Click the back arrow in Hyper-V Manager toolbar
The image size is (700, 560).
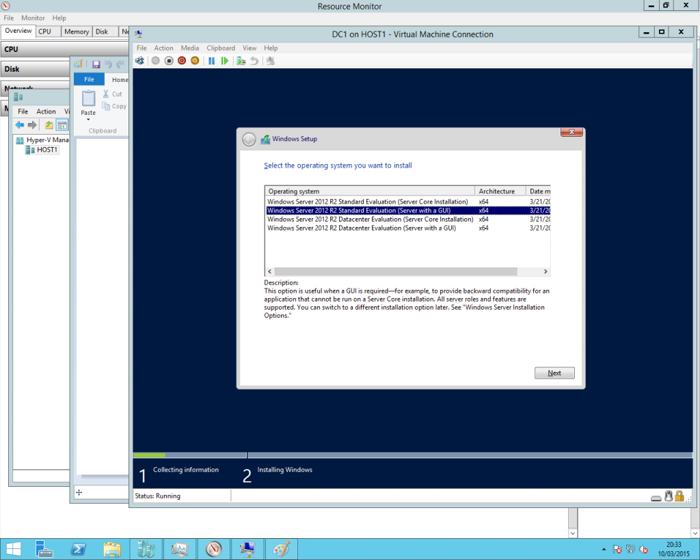coord(20,125)
